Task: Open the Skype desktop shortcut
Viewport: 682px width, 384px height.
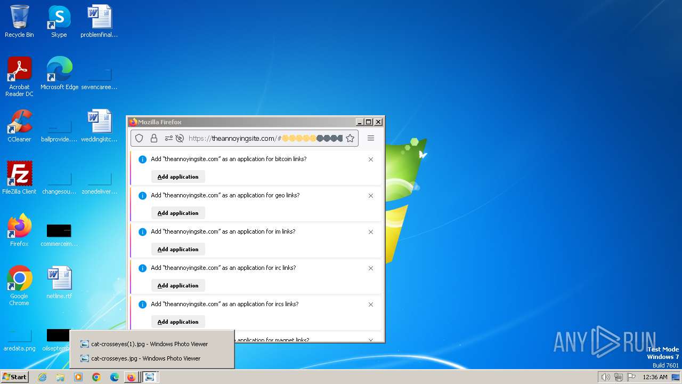Action: 59,21
